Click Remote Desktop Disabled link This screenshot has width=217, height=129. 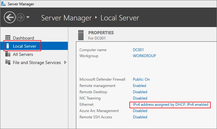[x=140, y=92]
